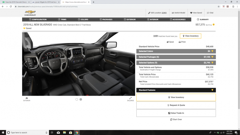
Task: Print the build summary
Action: point(182,42)
